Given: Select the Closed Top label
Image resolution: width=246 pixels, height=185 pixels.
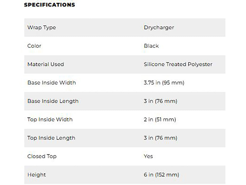Looking at the screenshot, I should [x=42, y=156].
